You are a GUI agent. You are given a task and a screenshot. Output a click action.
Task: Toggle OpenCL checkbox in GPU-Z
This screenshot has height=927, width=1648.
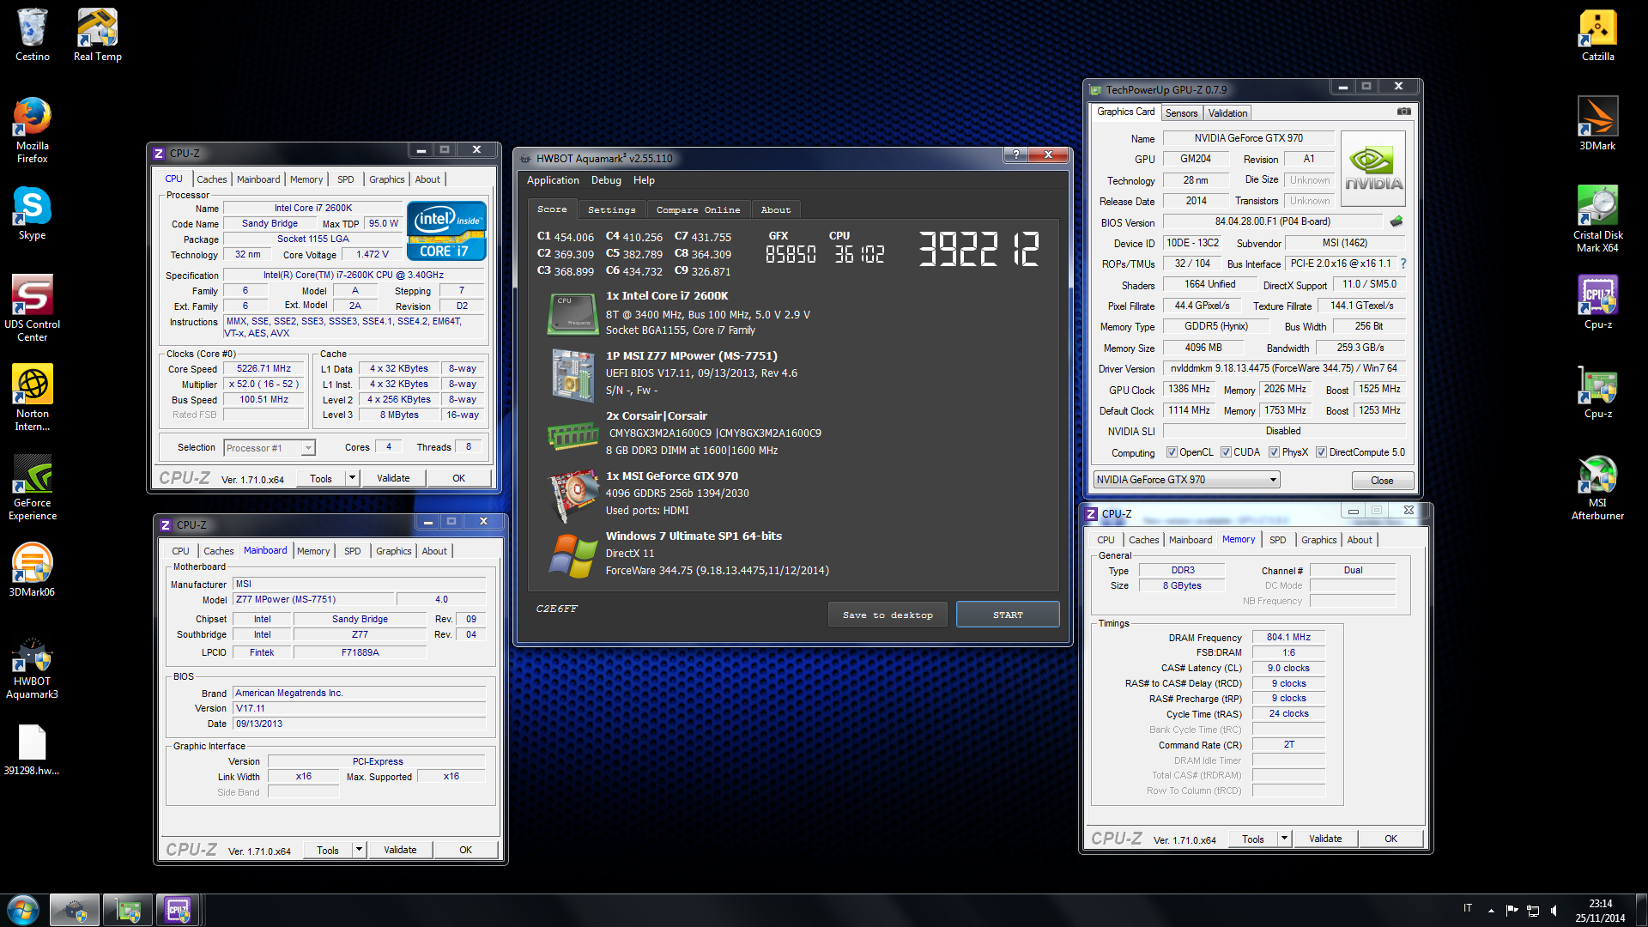tap(1172, 452)
